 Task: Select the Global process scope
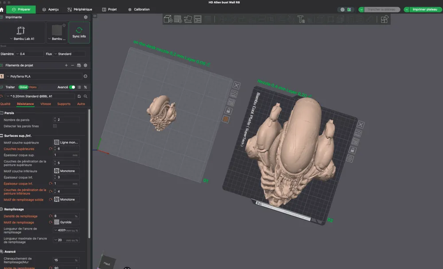click(23, 87)
